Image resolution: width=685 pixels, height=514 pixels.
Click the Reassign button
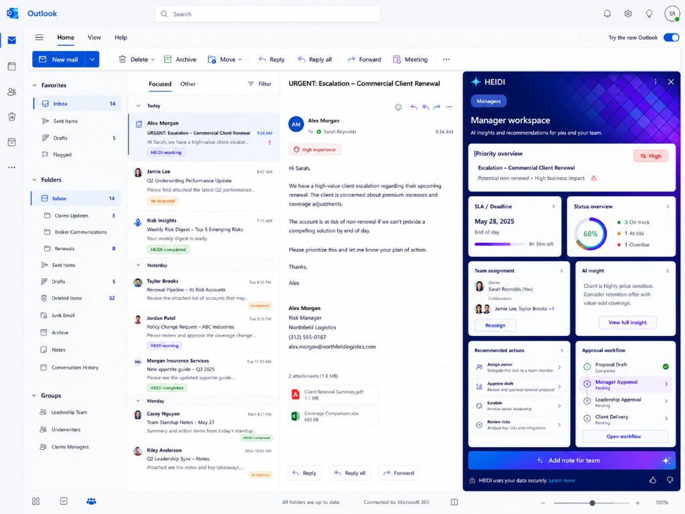(495, 325)
